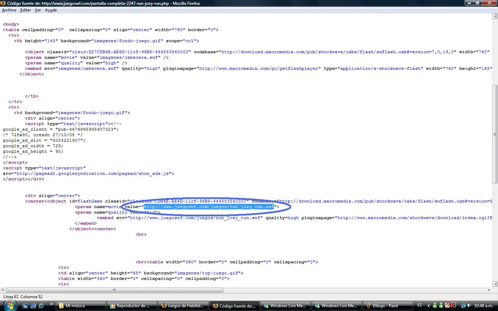The width and height of the screenshot is (498, 311).
Task: Switch to the Reproductor de... taskbar window
Action: point(132,306)
